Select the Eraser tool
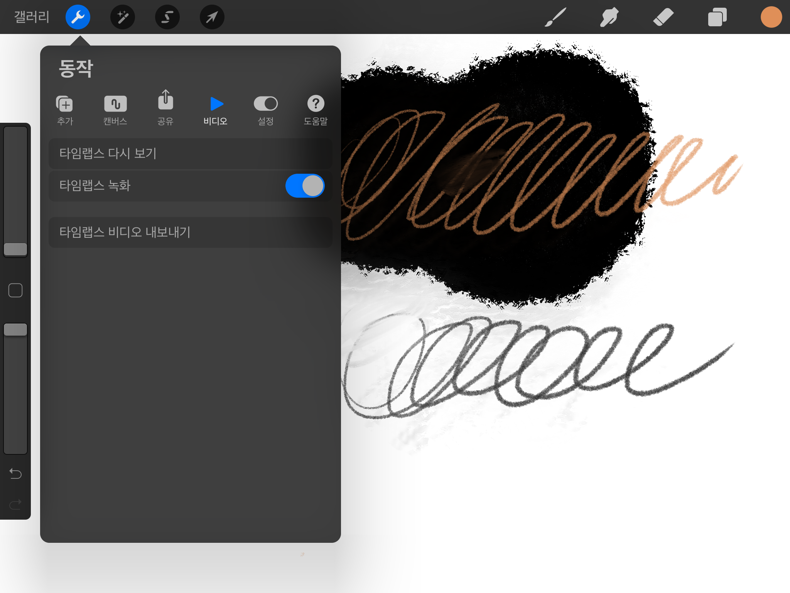 point(663,17)
